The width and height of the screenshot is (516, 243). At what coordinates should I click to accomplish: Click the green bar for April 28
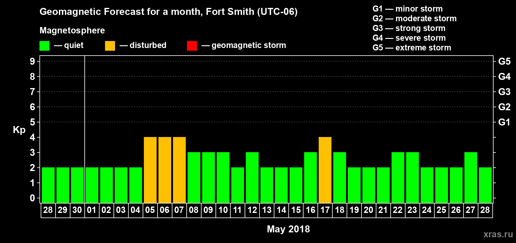click(x=48, y=185)
